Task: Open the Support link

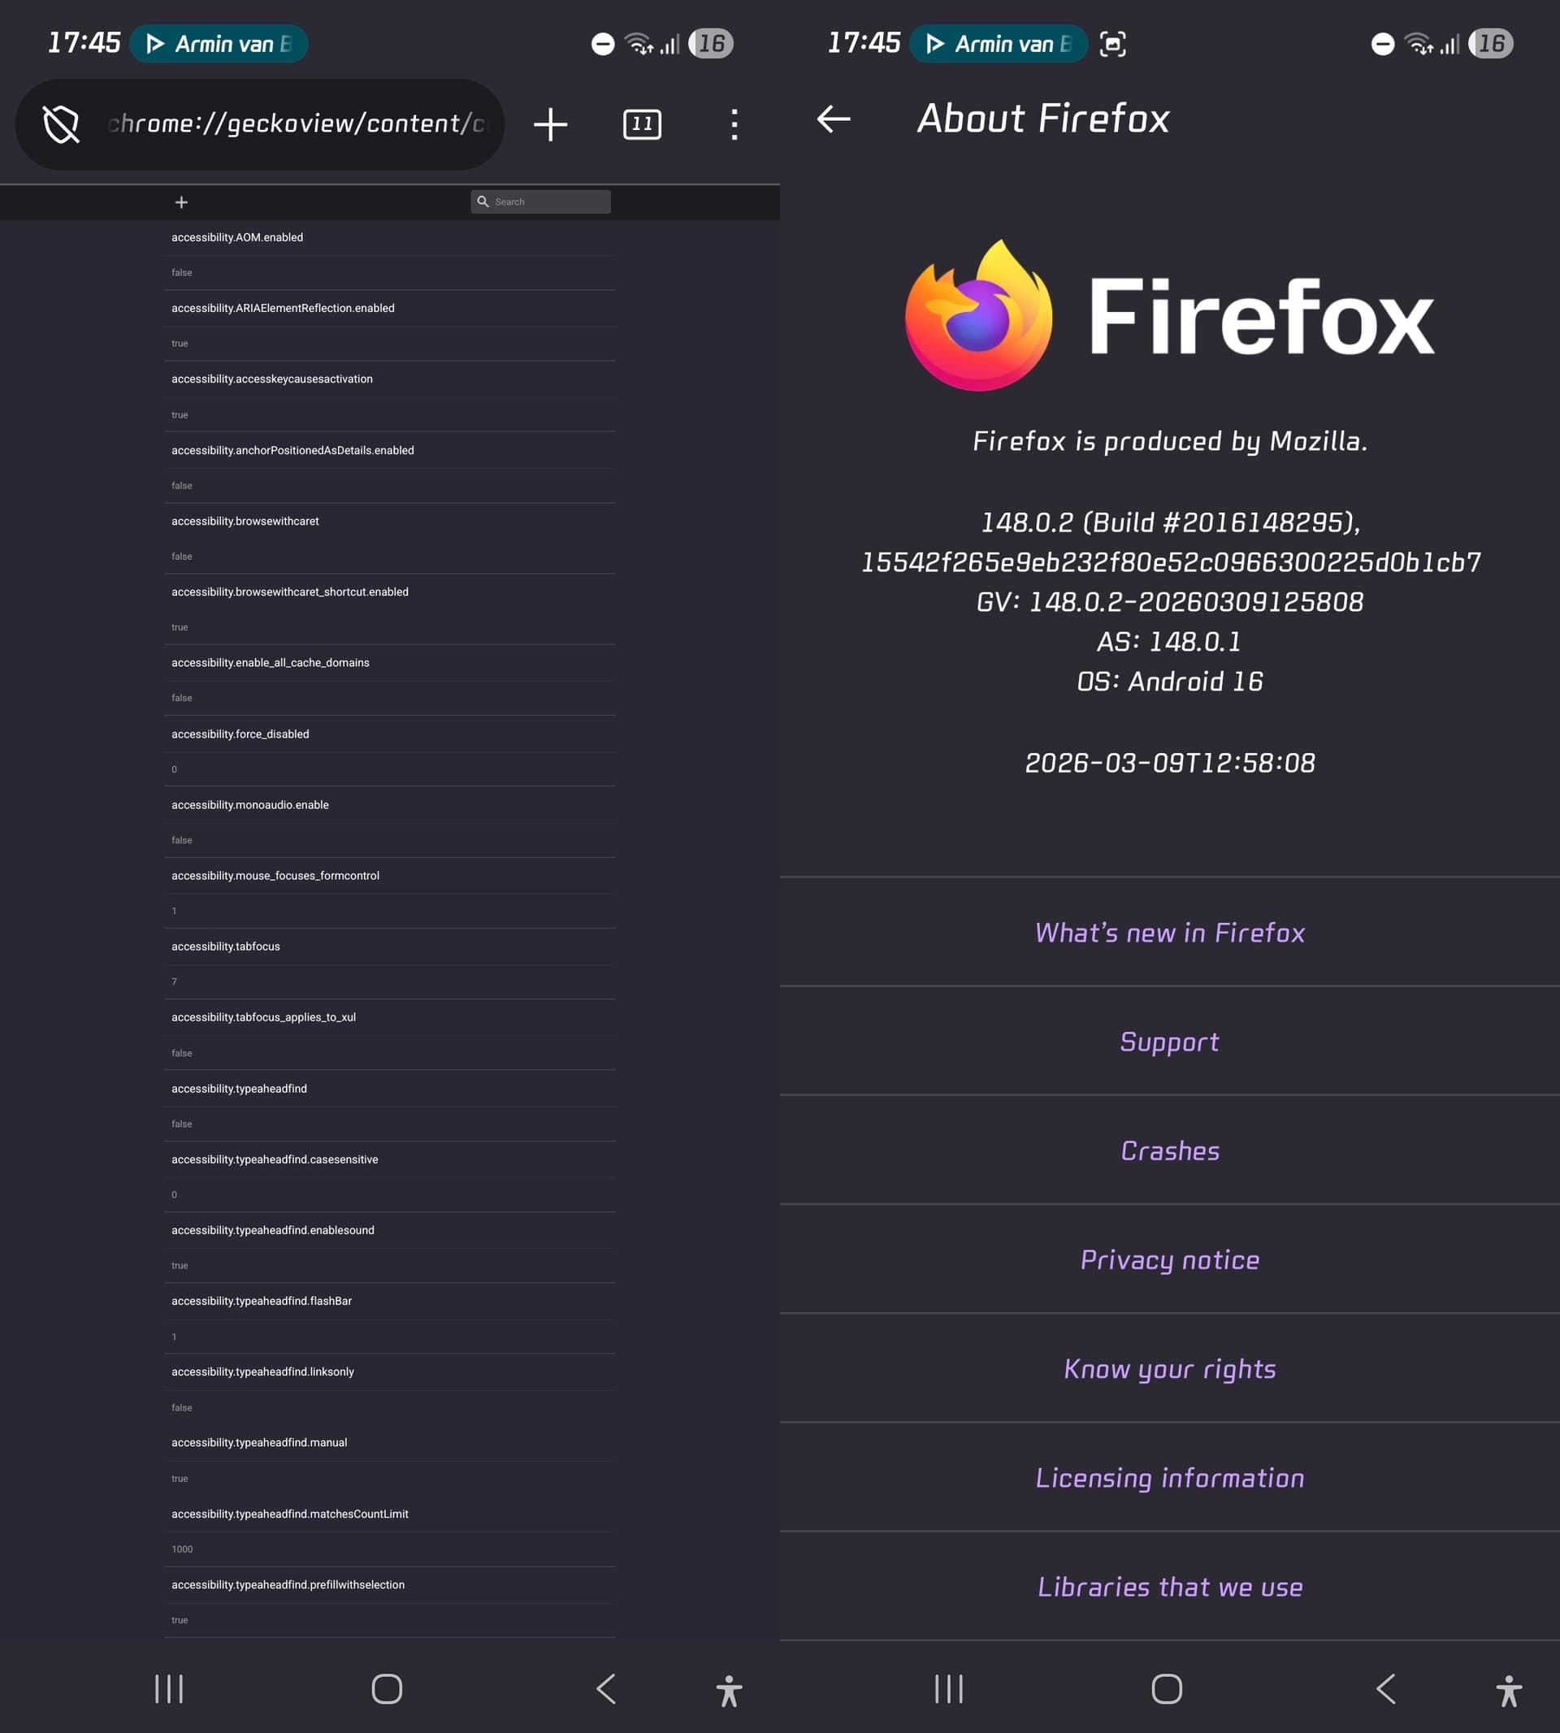Action: click(x=1169, y=1042)
